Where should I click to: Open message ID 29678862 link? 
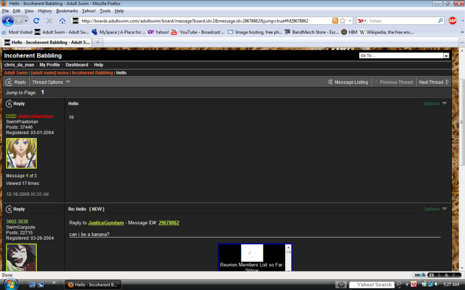click(x=169, y=223)
